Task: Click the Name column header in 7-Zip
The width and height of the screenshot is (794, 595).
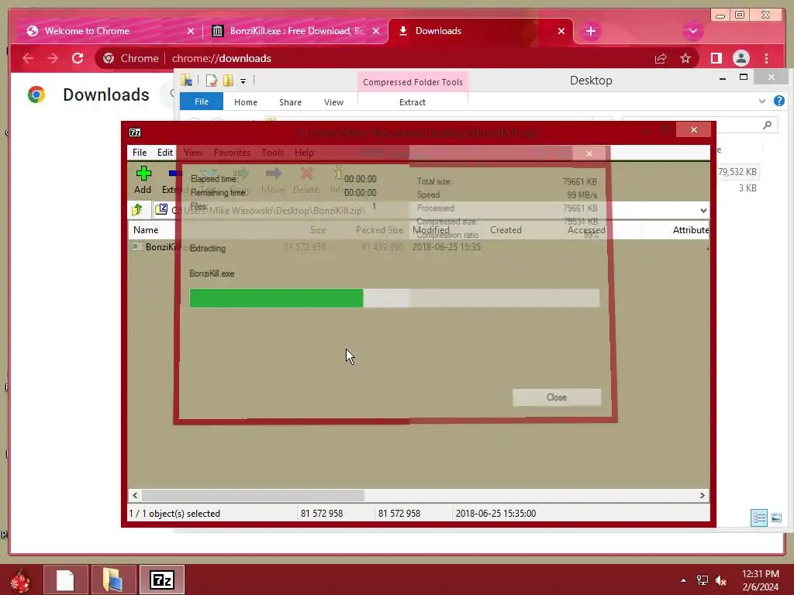Action: (x=146, y=229)
